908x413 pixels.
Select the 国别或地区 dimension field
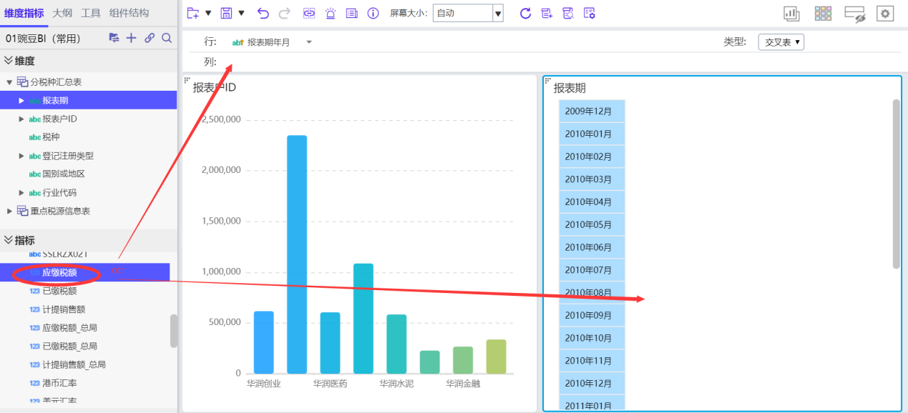[x=64, y=174]
